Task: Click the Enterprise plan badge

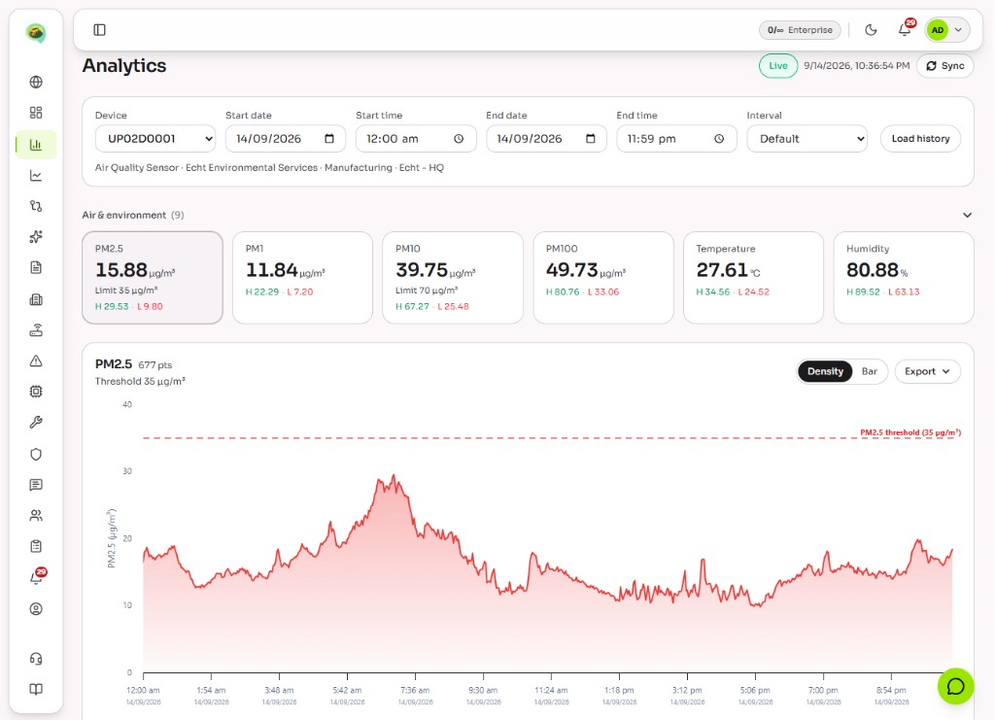Action: click(x=800, y=30)
